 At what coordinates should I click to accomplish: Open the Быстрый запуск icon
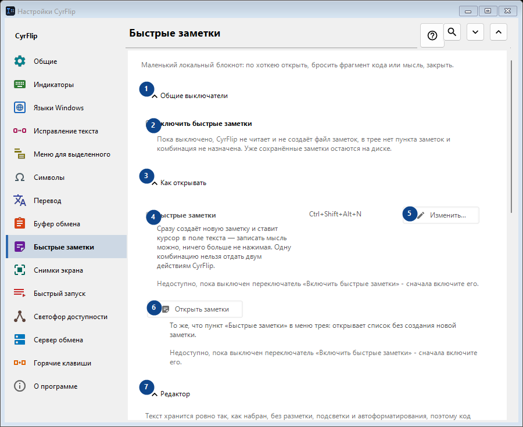[x=20, y=293]
